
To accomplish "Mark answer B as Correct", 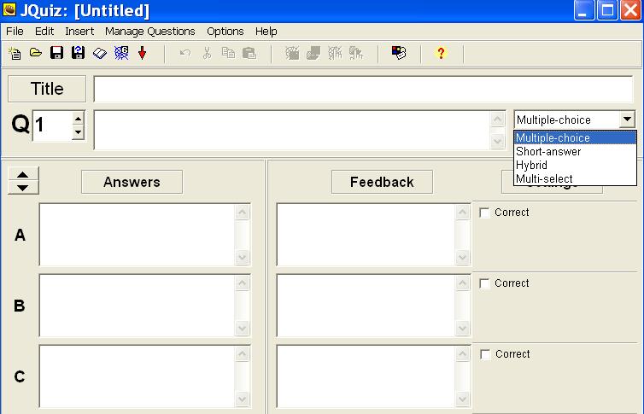I will (x=484, y=283).
